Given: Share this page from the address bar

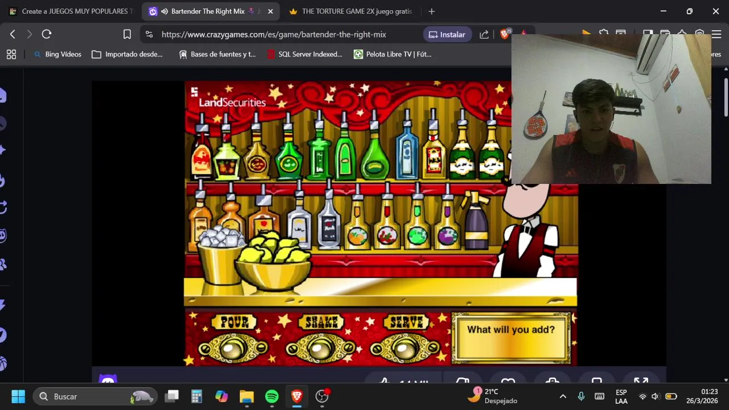Looking at the screenshot, I should click(x=484, y=34).
